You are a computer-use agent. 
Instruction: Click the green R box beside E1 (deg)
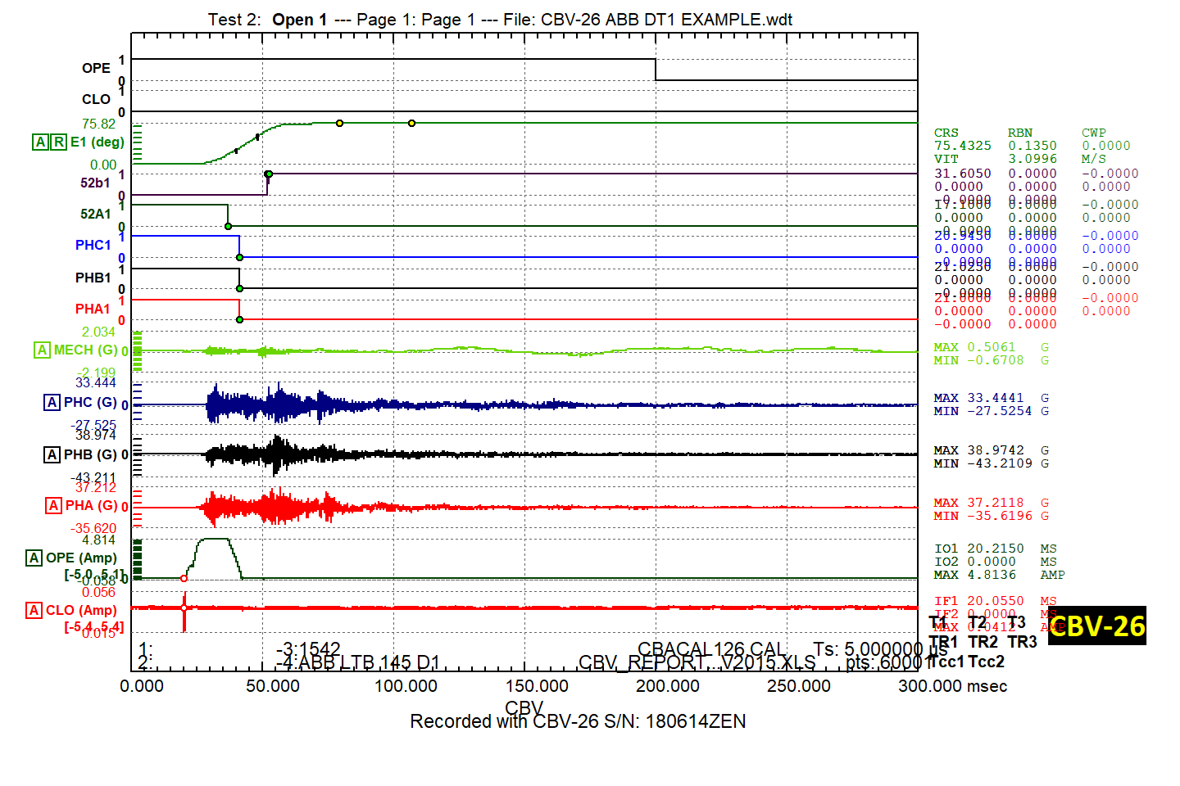click(59, 142)
